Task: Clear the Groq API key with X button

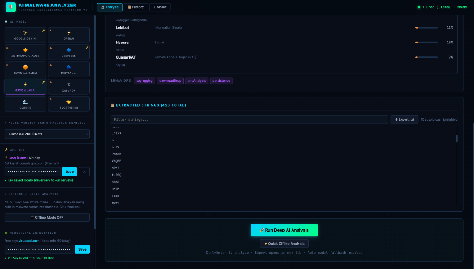Action: click(x=84, y=171)
